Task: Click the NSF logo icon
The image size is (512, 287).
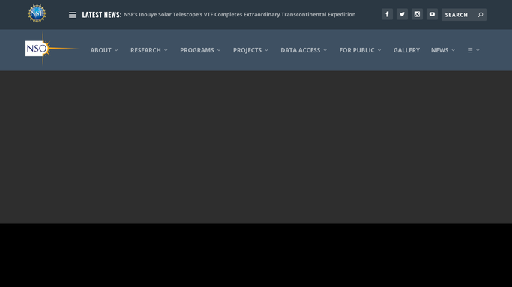Action: pyautogui.click(x=37, y=13)
